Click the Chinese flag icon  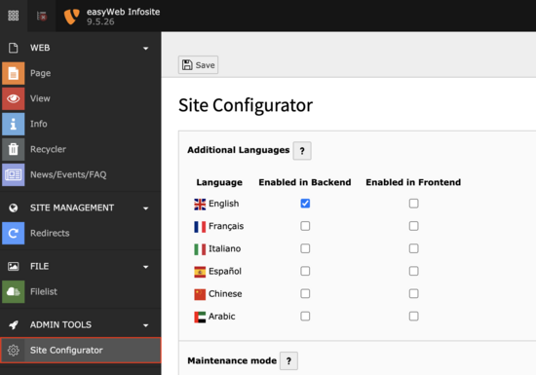(x=200, y=294)
